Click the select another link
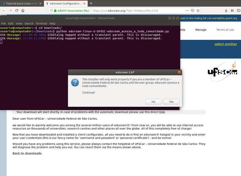The image size is (241, 176). [x=226, y=44]
